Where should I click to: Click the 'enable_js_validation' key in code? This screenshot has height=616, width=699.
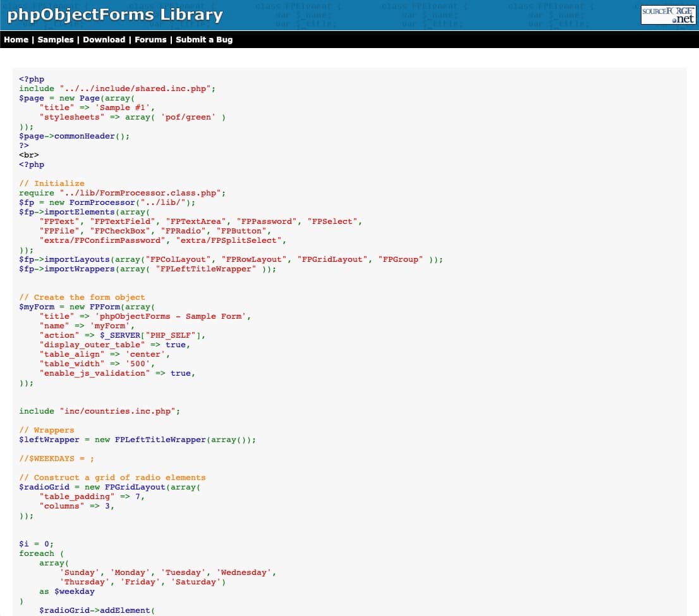pos(95,373)
